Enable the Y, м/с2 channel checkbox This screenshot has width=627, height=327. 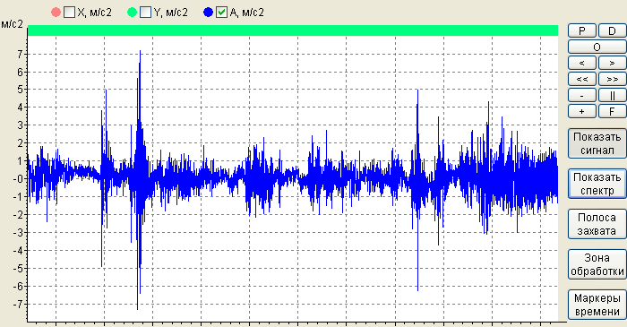coord(145,13)
